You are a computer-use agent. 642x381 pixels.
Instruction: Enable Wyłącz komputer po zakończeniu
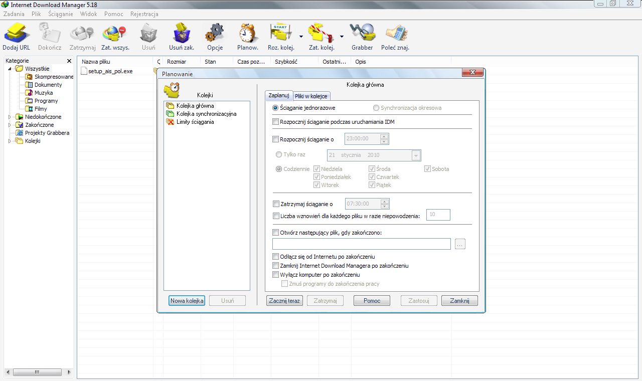click(x=275, y=275)
